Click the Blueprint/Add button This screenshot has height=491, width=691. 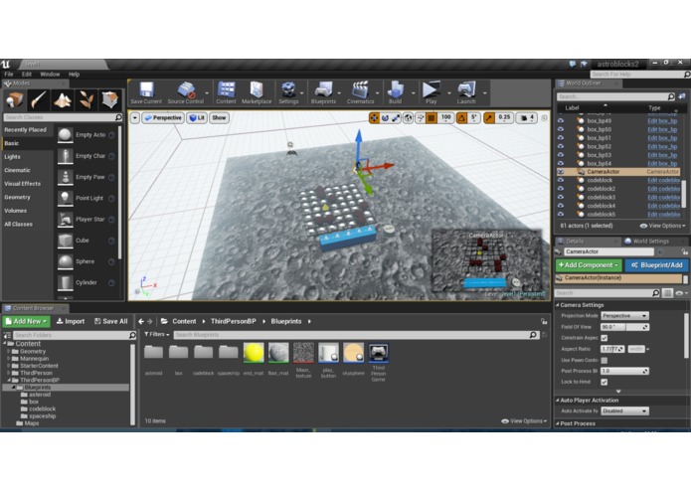point(656,265)
